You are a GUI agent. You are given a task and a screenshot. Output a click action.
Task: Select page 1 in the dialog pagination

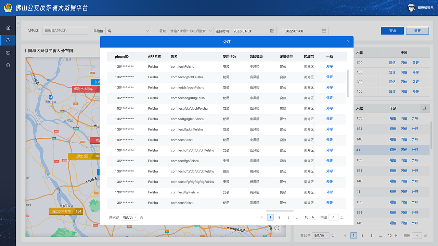click(x=270, y=217)
